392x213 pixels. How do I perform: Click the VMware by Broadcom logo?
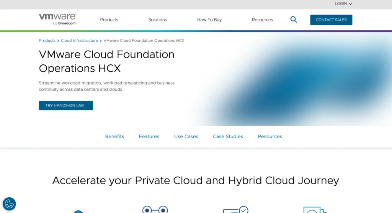coord(58,19)
